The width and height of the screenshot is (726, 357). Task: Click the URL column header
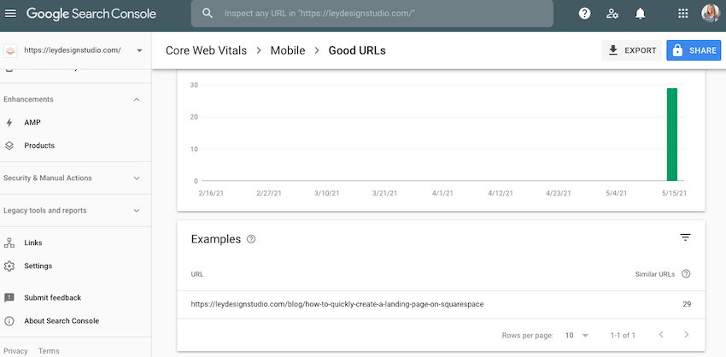pyautogui.click(x=197, y=274)
